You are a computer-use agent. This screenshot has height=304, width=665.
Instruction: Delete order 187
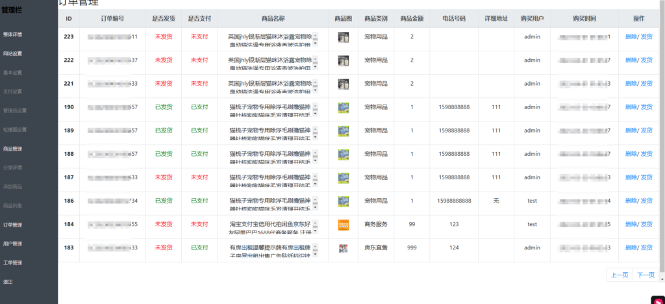[631, 177]
